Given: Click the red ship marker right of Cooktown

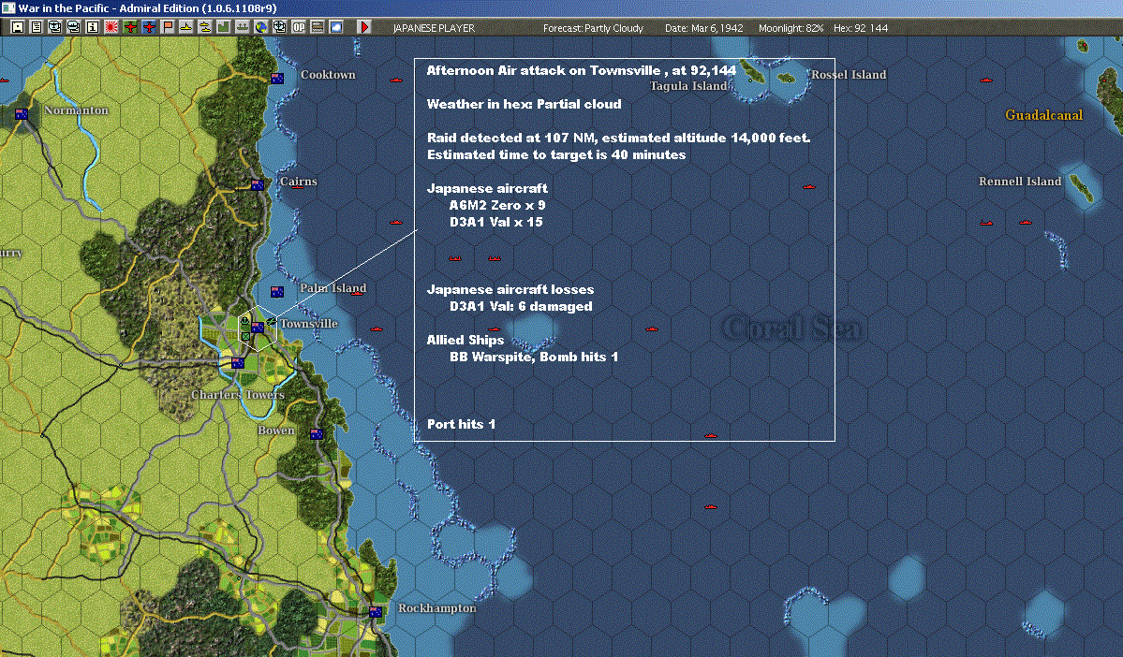Looking at the screenshot, I should tap(395, 80).
